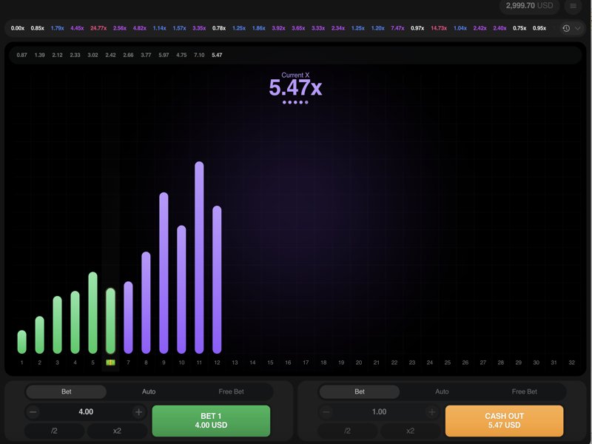Open round history clock icon
Screen dimensions: 592x444
click(x=566, y=28)
